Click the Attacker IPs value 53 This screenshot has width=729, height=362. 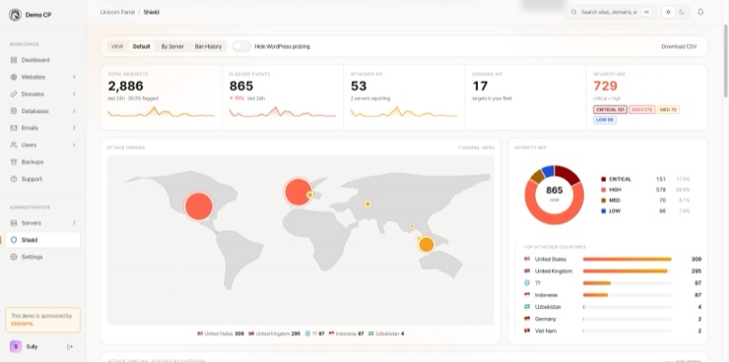click(359, 86)
